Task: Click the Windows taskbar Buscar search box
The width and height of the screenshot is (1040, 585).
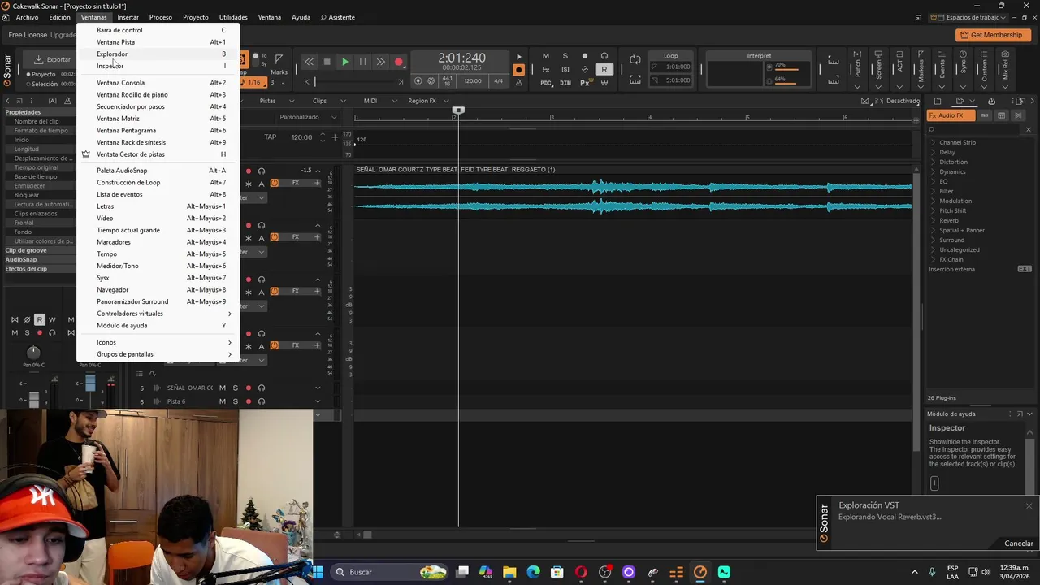Action: pyautogui.click(x=390, y=572)
